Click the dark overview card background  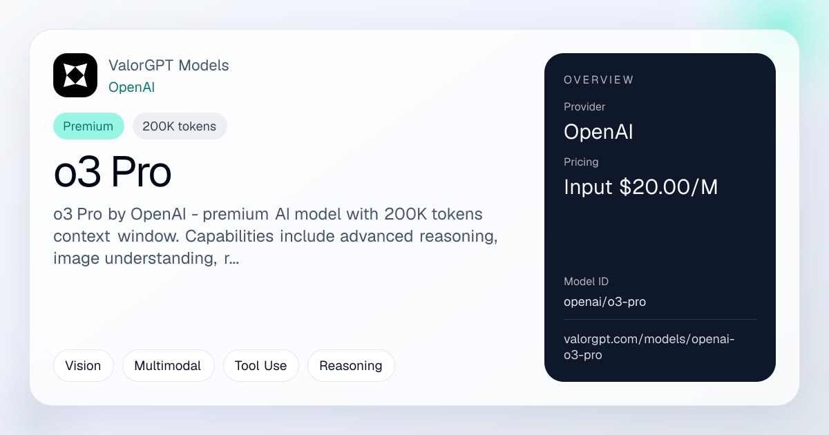point(660,235)
